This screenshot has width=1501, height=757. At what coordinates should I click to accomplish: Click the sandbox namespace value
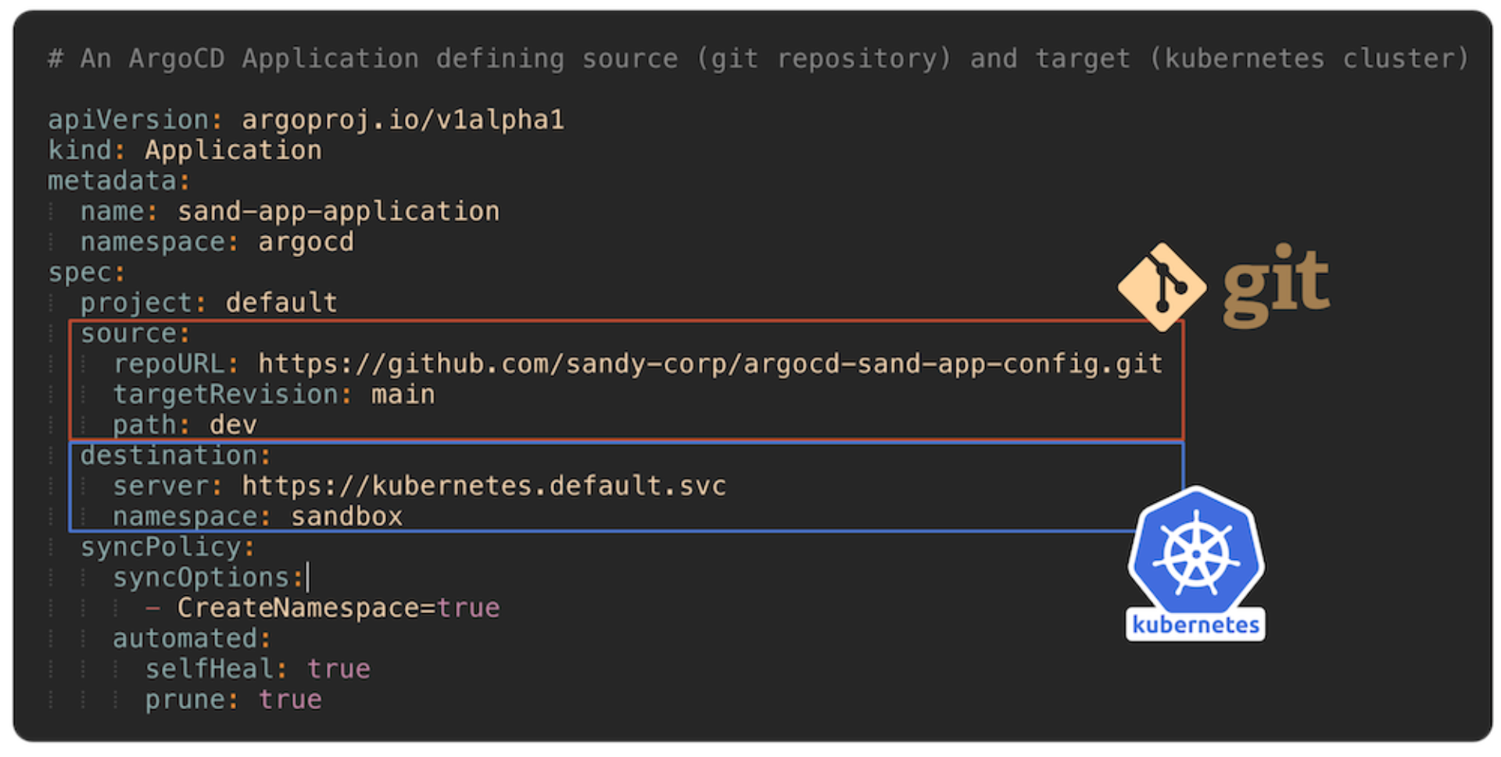346,516
